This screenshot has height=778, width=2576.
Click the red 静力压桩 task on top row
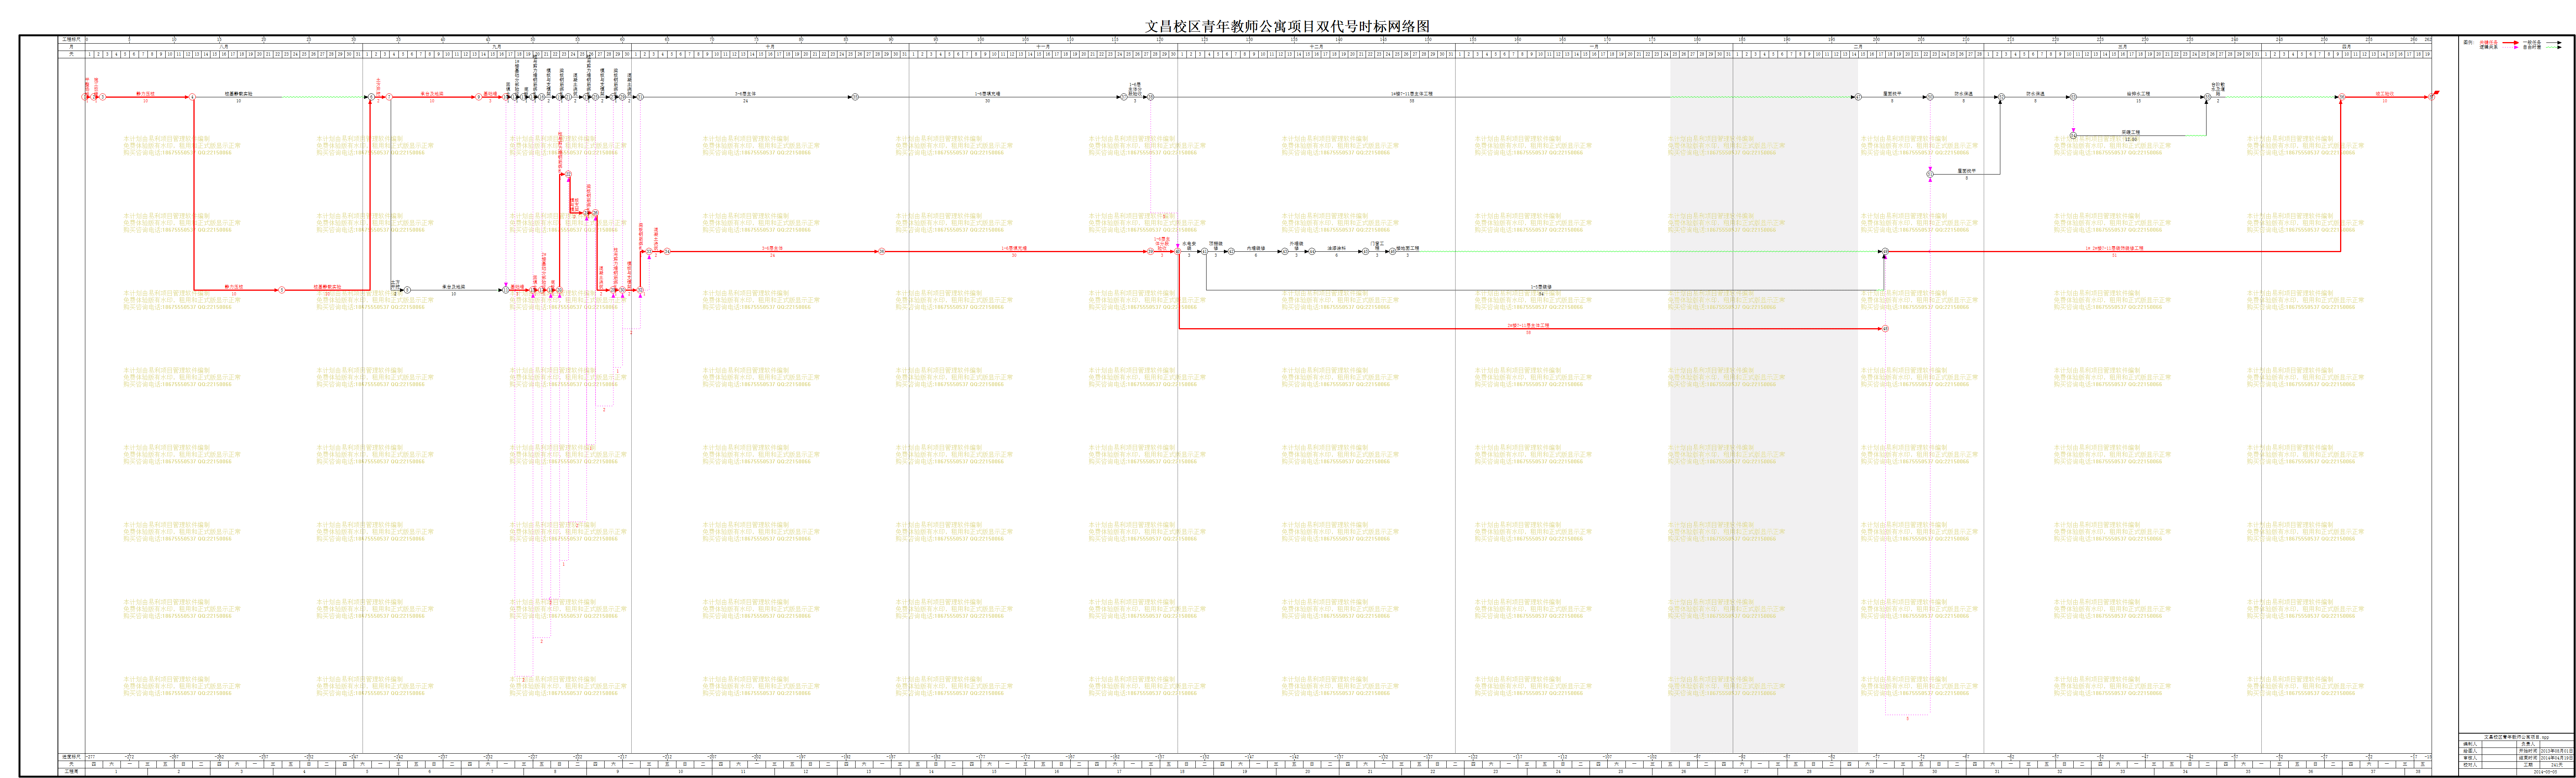point(146,93)
